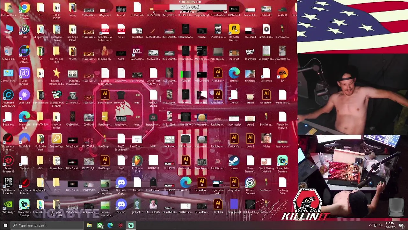
Task: Switch to Streamlabs in the taskbar
Action: [x=131, y=226]
